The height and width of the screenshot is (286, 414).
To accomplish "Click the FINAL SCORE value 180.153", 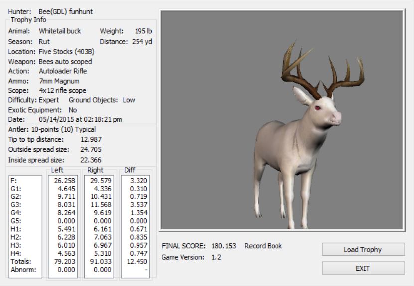I will tap(223, 246).
